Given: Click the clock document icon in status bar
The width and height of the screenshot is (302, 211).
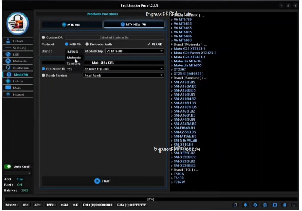Looking at the screenshot, I should point(265,205).
